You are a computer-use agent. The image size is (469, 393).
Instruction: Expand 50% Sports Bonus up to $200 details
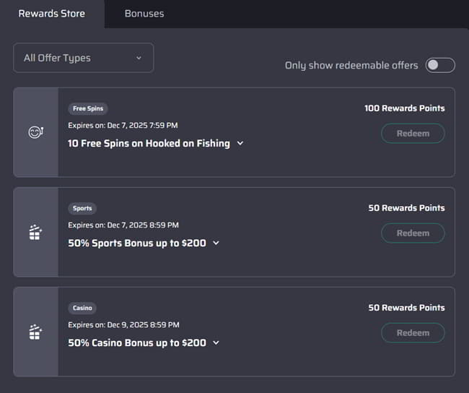216,243
